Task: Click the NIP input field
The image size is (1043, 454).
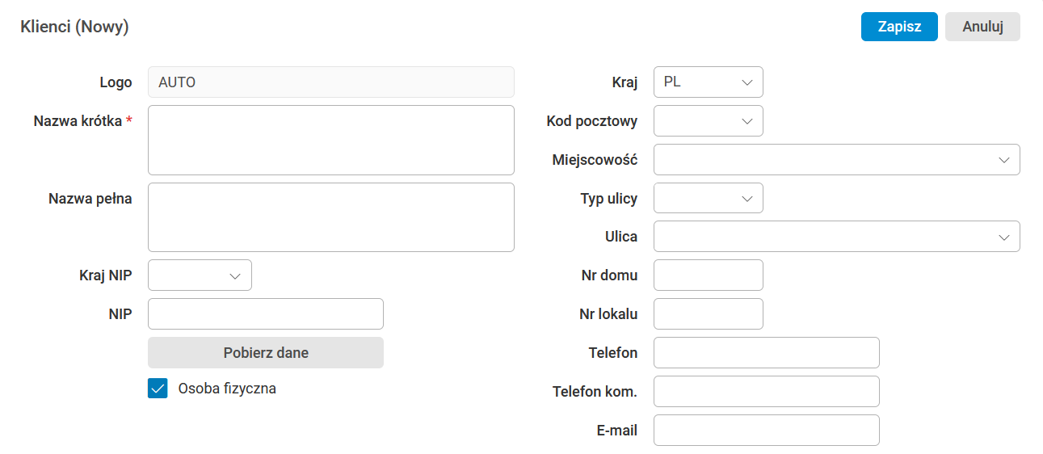Action: pos(265,314)
